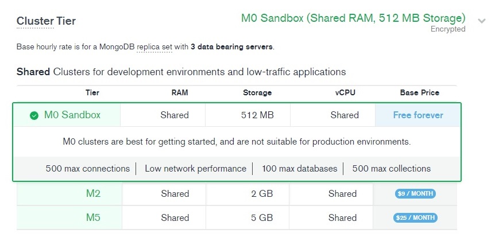495x237 pixels.
Task: Click the Tier column header
Action: coord(92,93)
